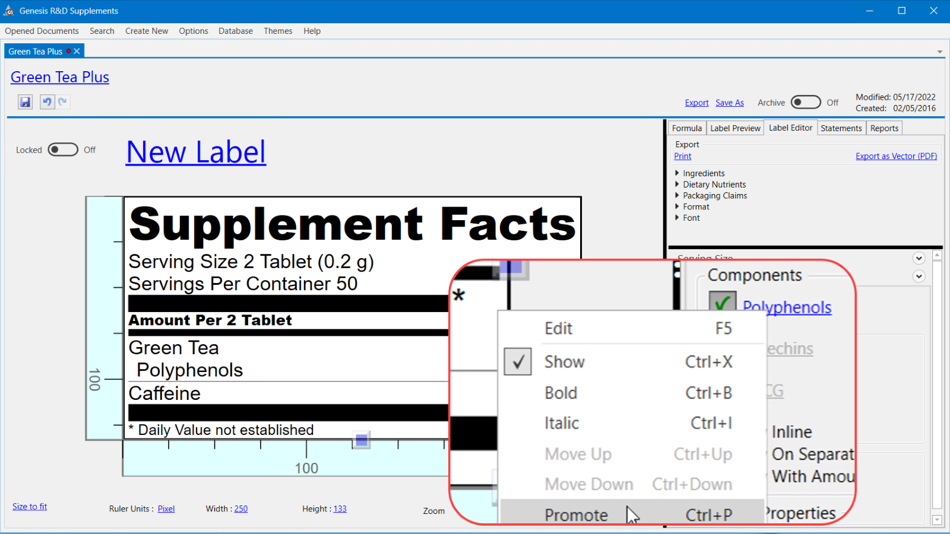Click the Green Tea Plus title link

[x=60, y=77]
